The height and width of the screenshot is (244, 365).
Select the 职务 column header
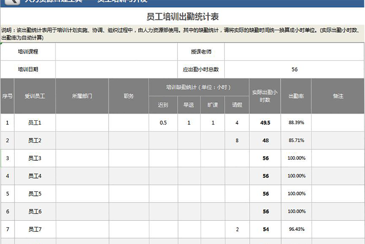(x=128, y=96)
